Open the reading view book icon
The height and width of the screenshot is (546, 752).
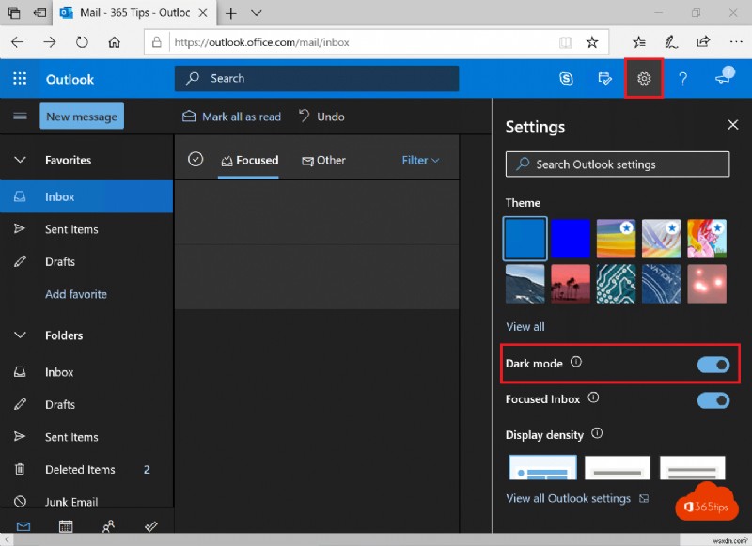566,42
